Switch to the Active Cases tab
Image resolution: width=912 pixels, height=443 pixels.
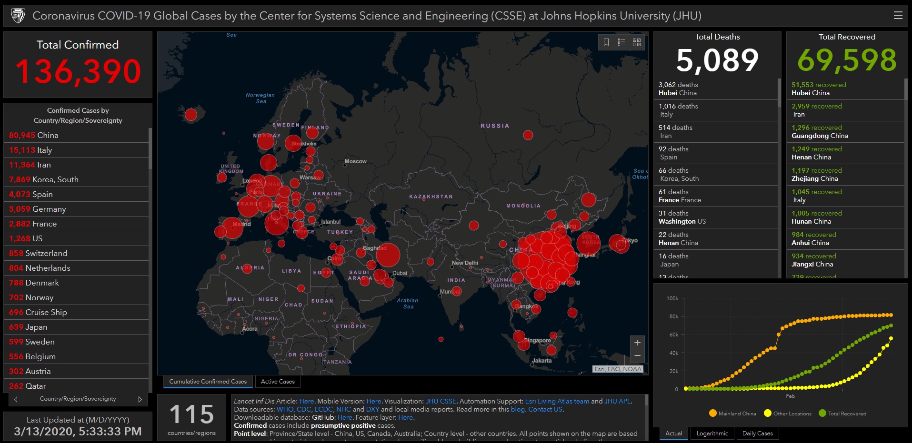click(x=278, y=382)
